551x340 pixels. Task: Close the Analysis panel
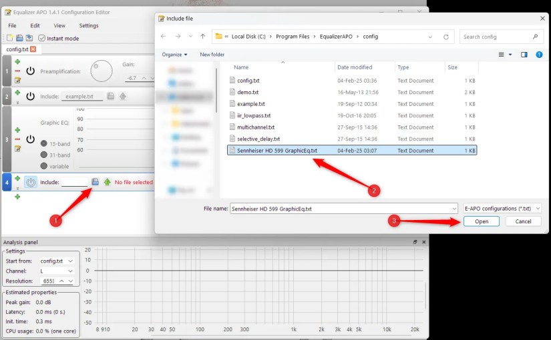click(424, 242)
